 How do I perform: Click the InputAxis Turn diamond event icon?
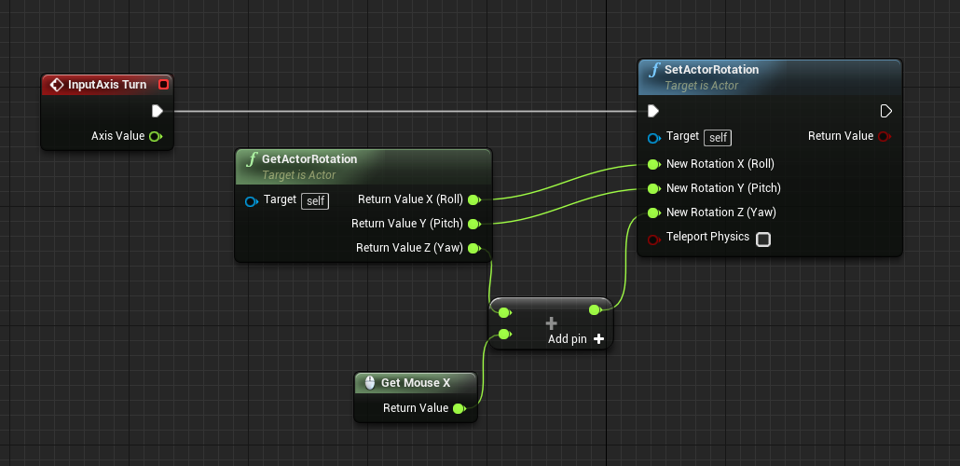tap(56, 85)
